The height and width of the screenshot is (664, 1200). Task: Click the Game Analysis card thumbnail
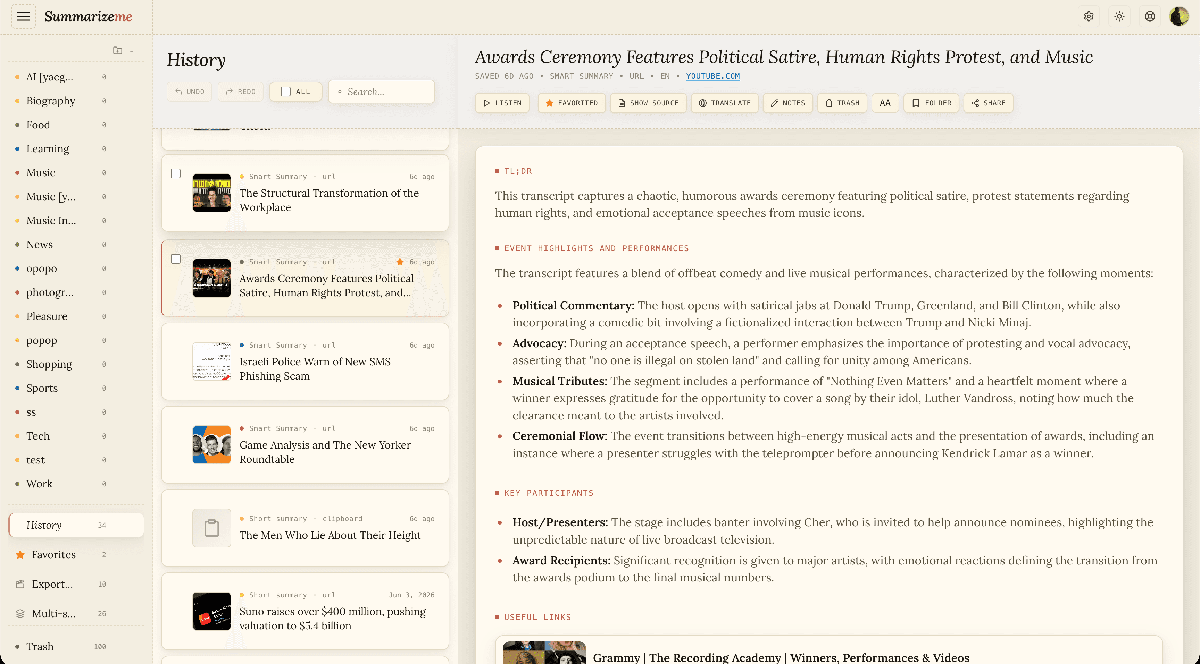point(212,445)
